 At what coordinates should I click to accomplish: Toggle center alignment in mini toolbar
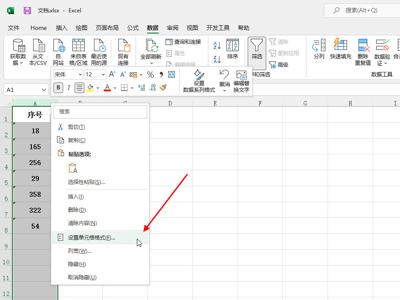pyautogui.click(x=79, y=88)
